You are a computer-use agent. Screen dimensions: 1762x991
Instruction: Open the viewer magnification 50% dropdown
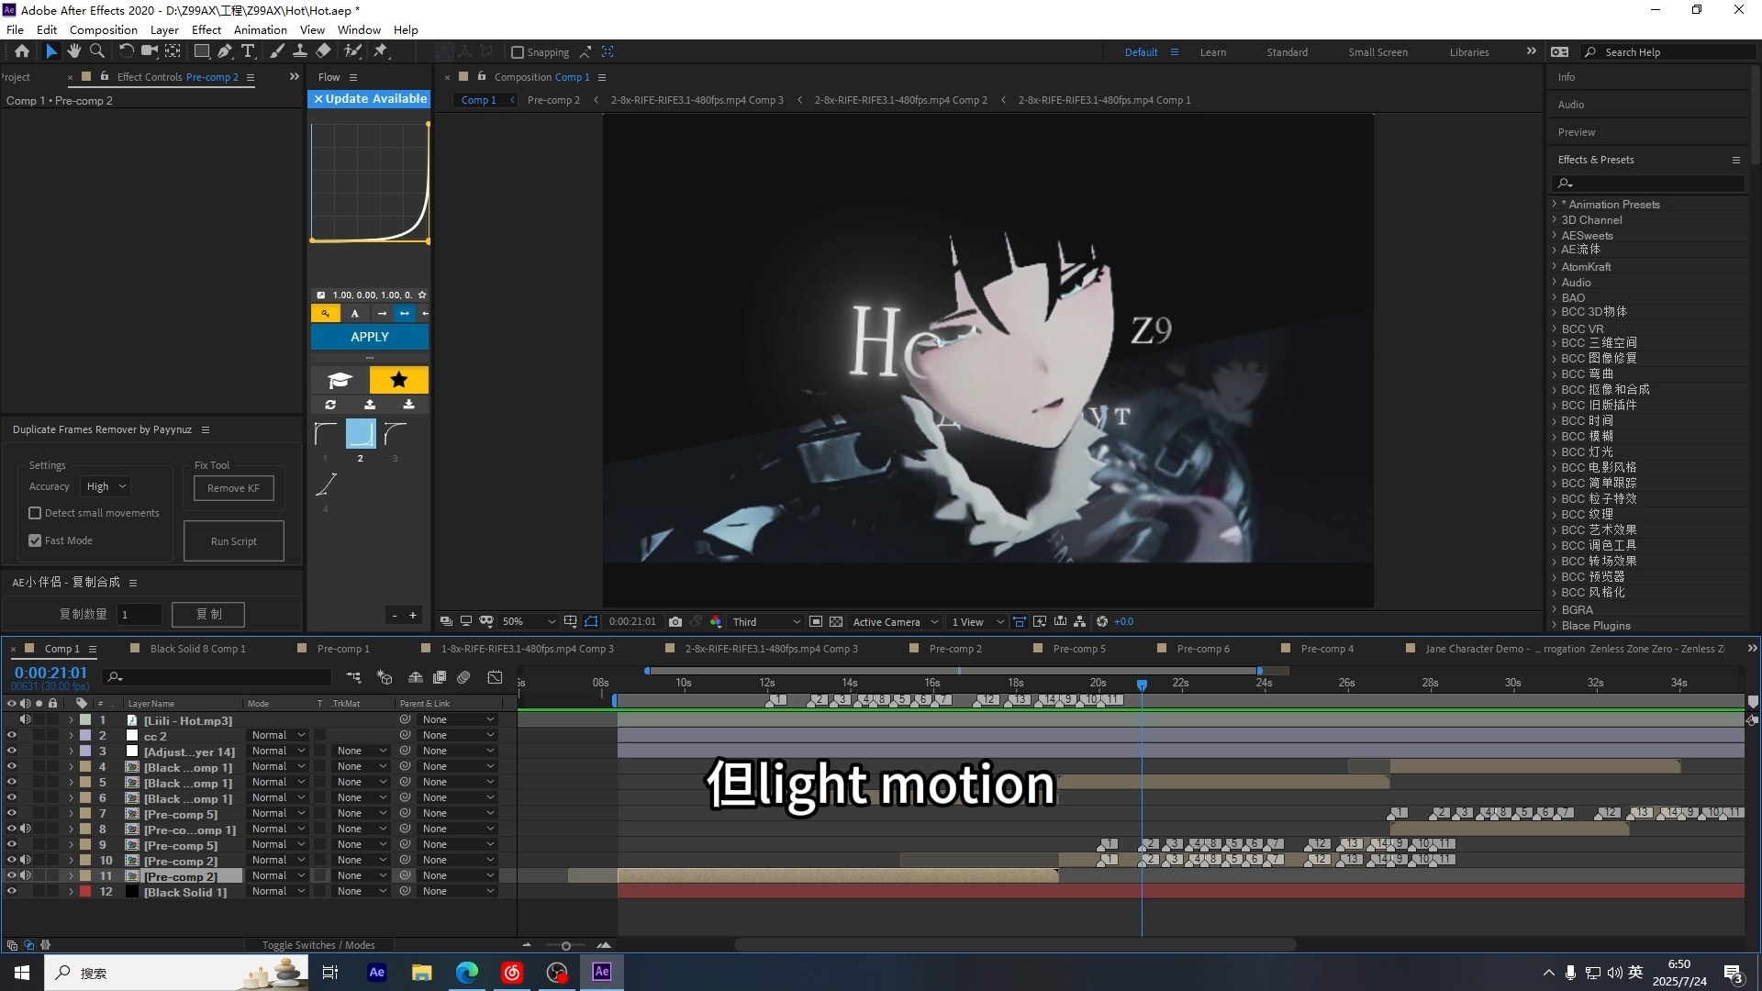tap(529, 622)
